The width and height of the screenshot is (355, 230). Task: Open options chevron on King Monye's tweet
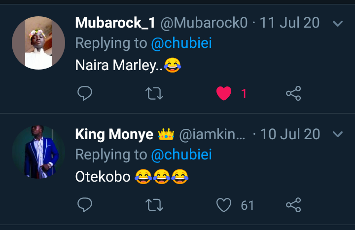pos(338,134)
